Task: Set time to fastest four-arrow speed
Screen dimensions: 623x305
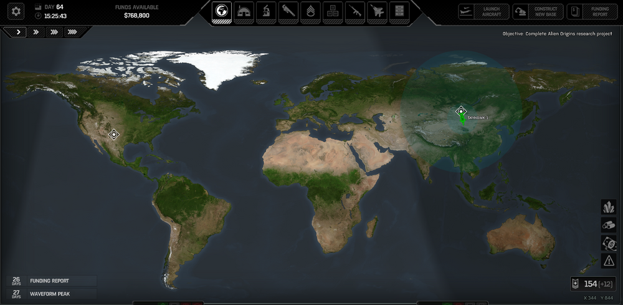Action: point(72,32)
